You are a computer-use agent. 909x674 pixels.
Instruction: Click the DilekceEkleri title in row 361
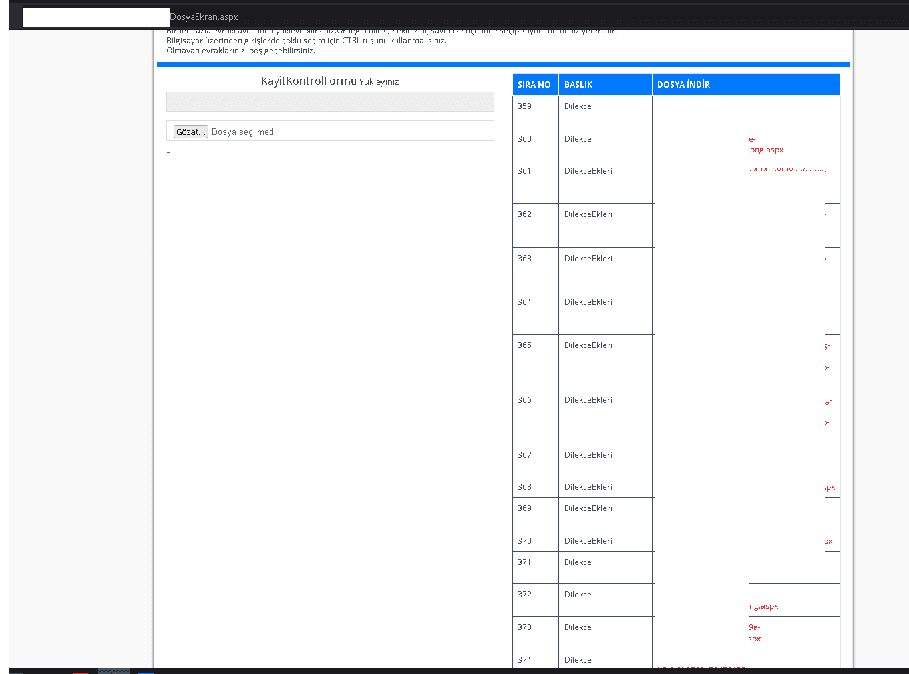(x=588, y=171)
